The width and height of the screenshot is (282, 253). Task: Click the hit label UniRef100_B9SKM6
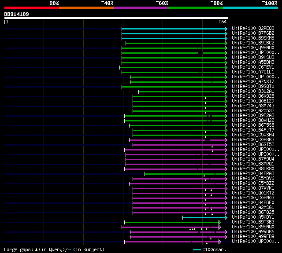tap(253, 38)
